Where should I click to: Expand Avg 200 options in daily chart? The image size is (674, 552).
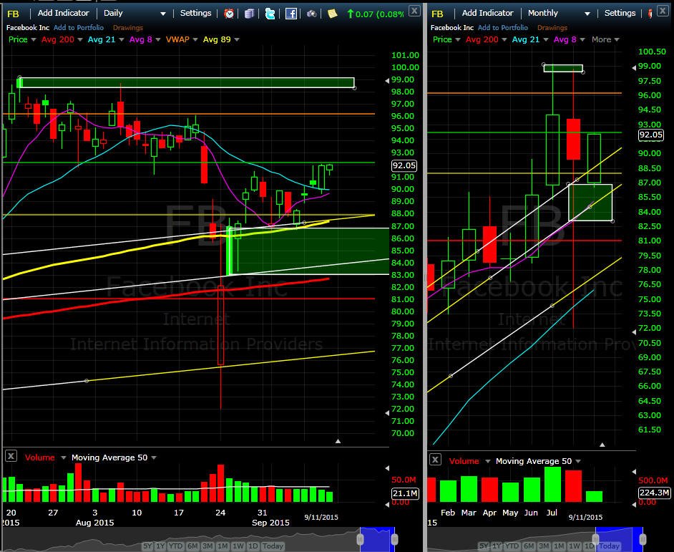click(80, 39)
